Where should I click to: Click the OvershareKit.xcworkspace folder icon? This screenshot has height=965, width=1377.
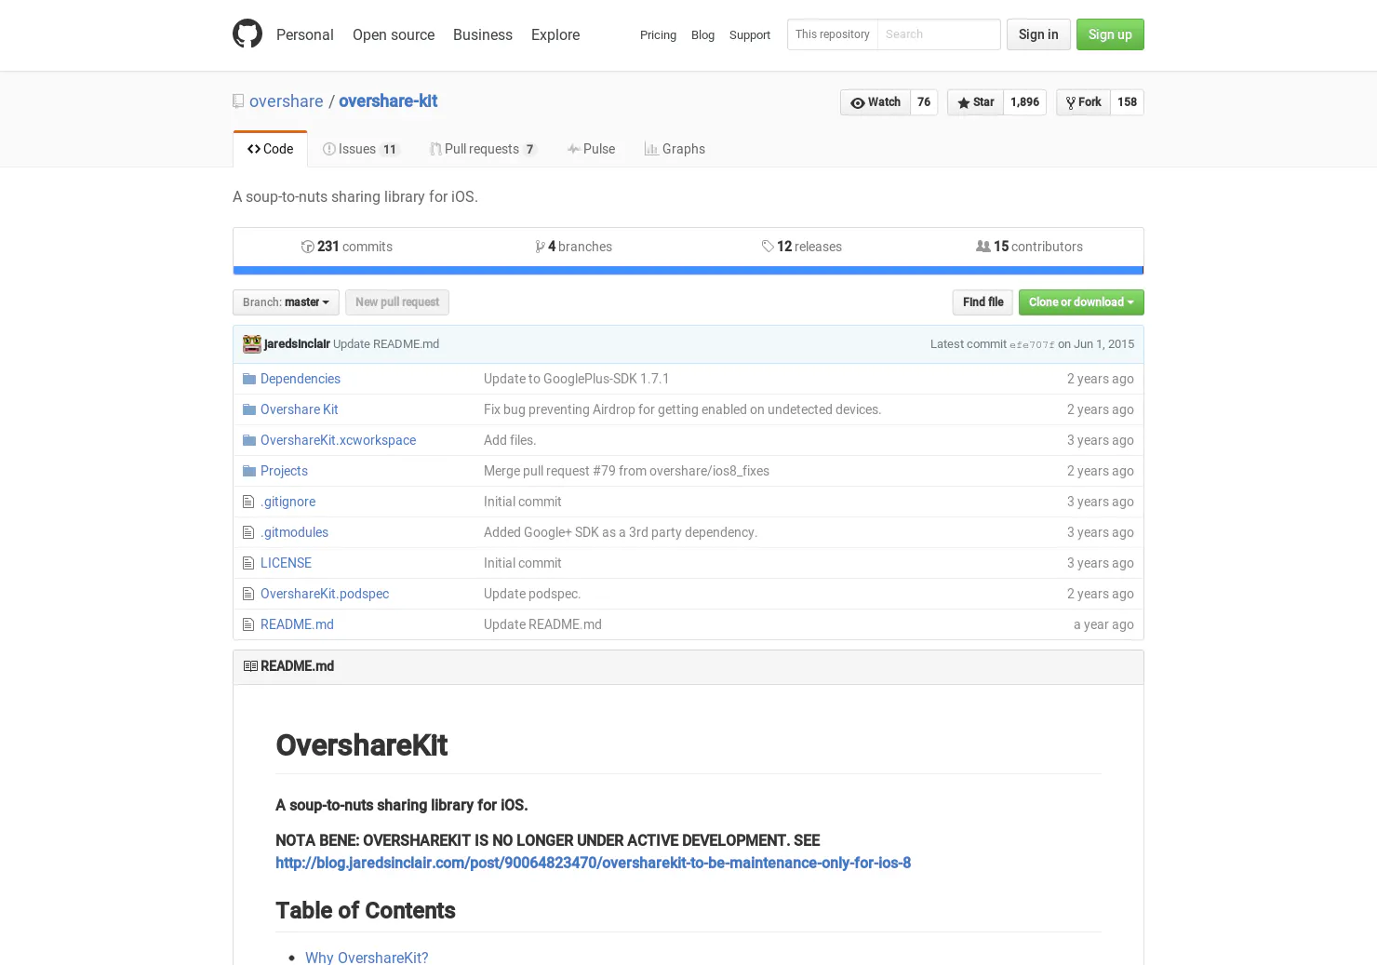(249, 440)
